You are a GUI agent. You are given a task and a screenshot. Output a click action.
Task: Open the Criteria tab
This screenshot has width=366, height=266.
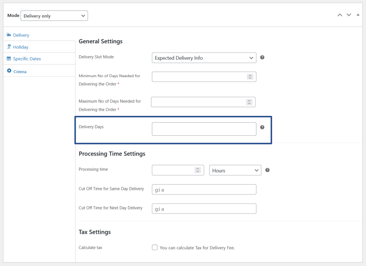click(19, 71)
